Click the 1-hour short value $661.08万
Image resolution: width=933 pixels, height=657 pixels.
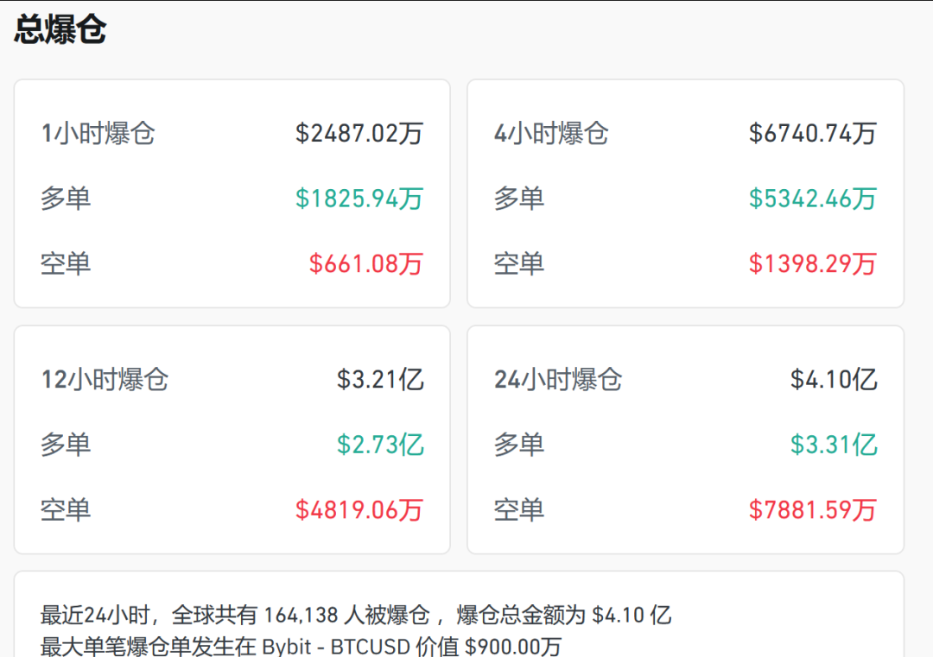point(365,263)
